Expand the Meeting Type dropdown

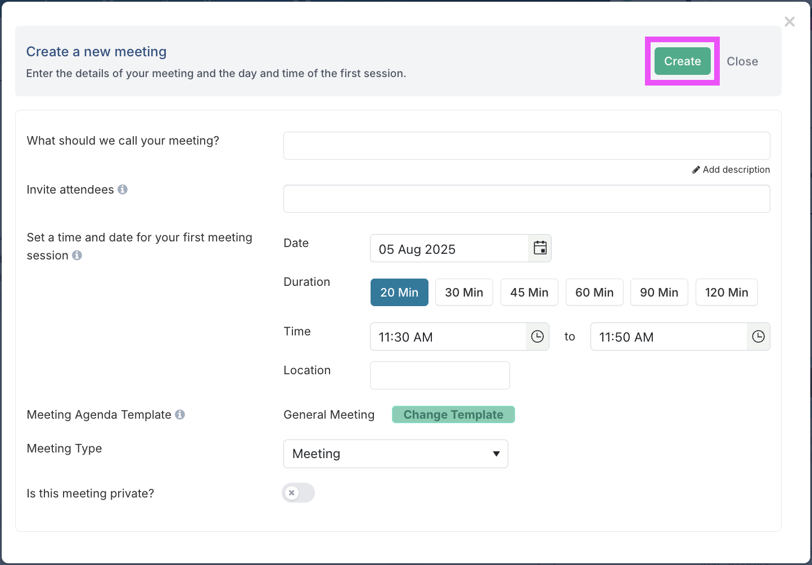pos(395,454)
